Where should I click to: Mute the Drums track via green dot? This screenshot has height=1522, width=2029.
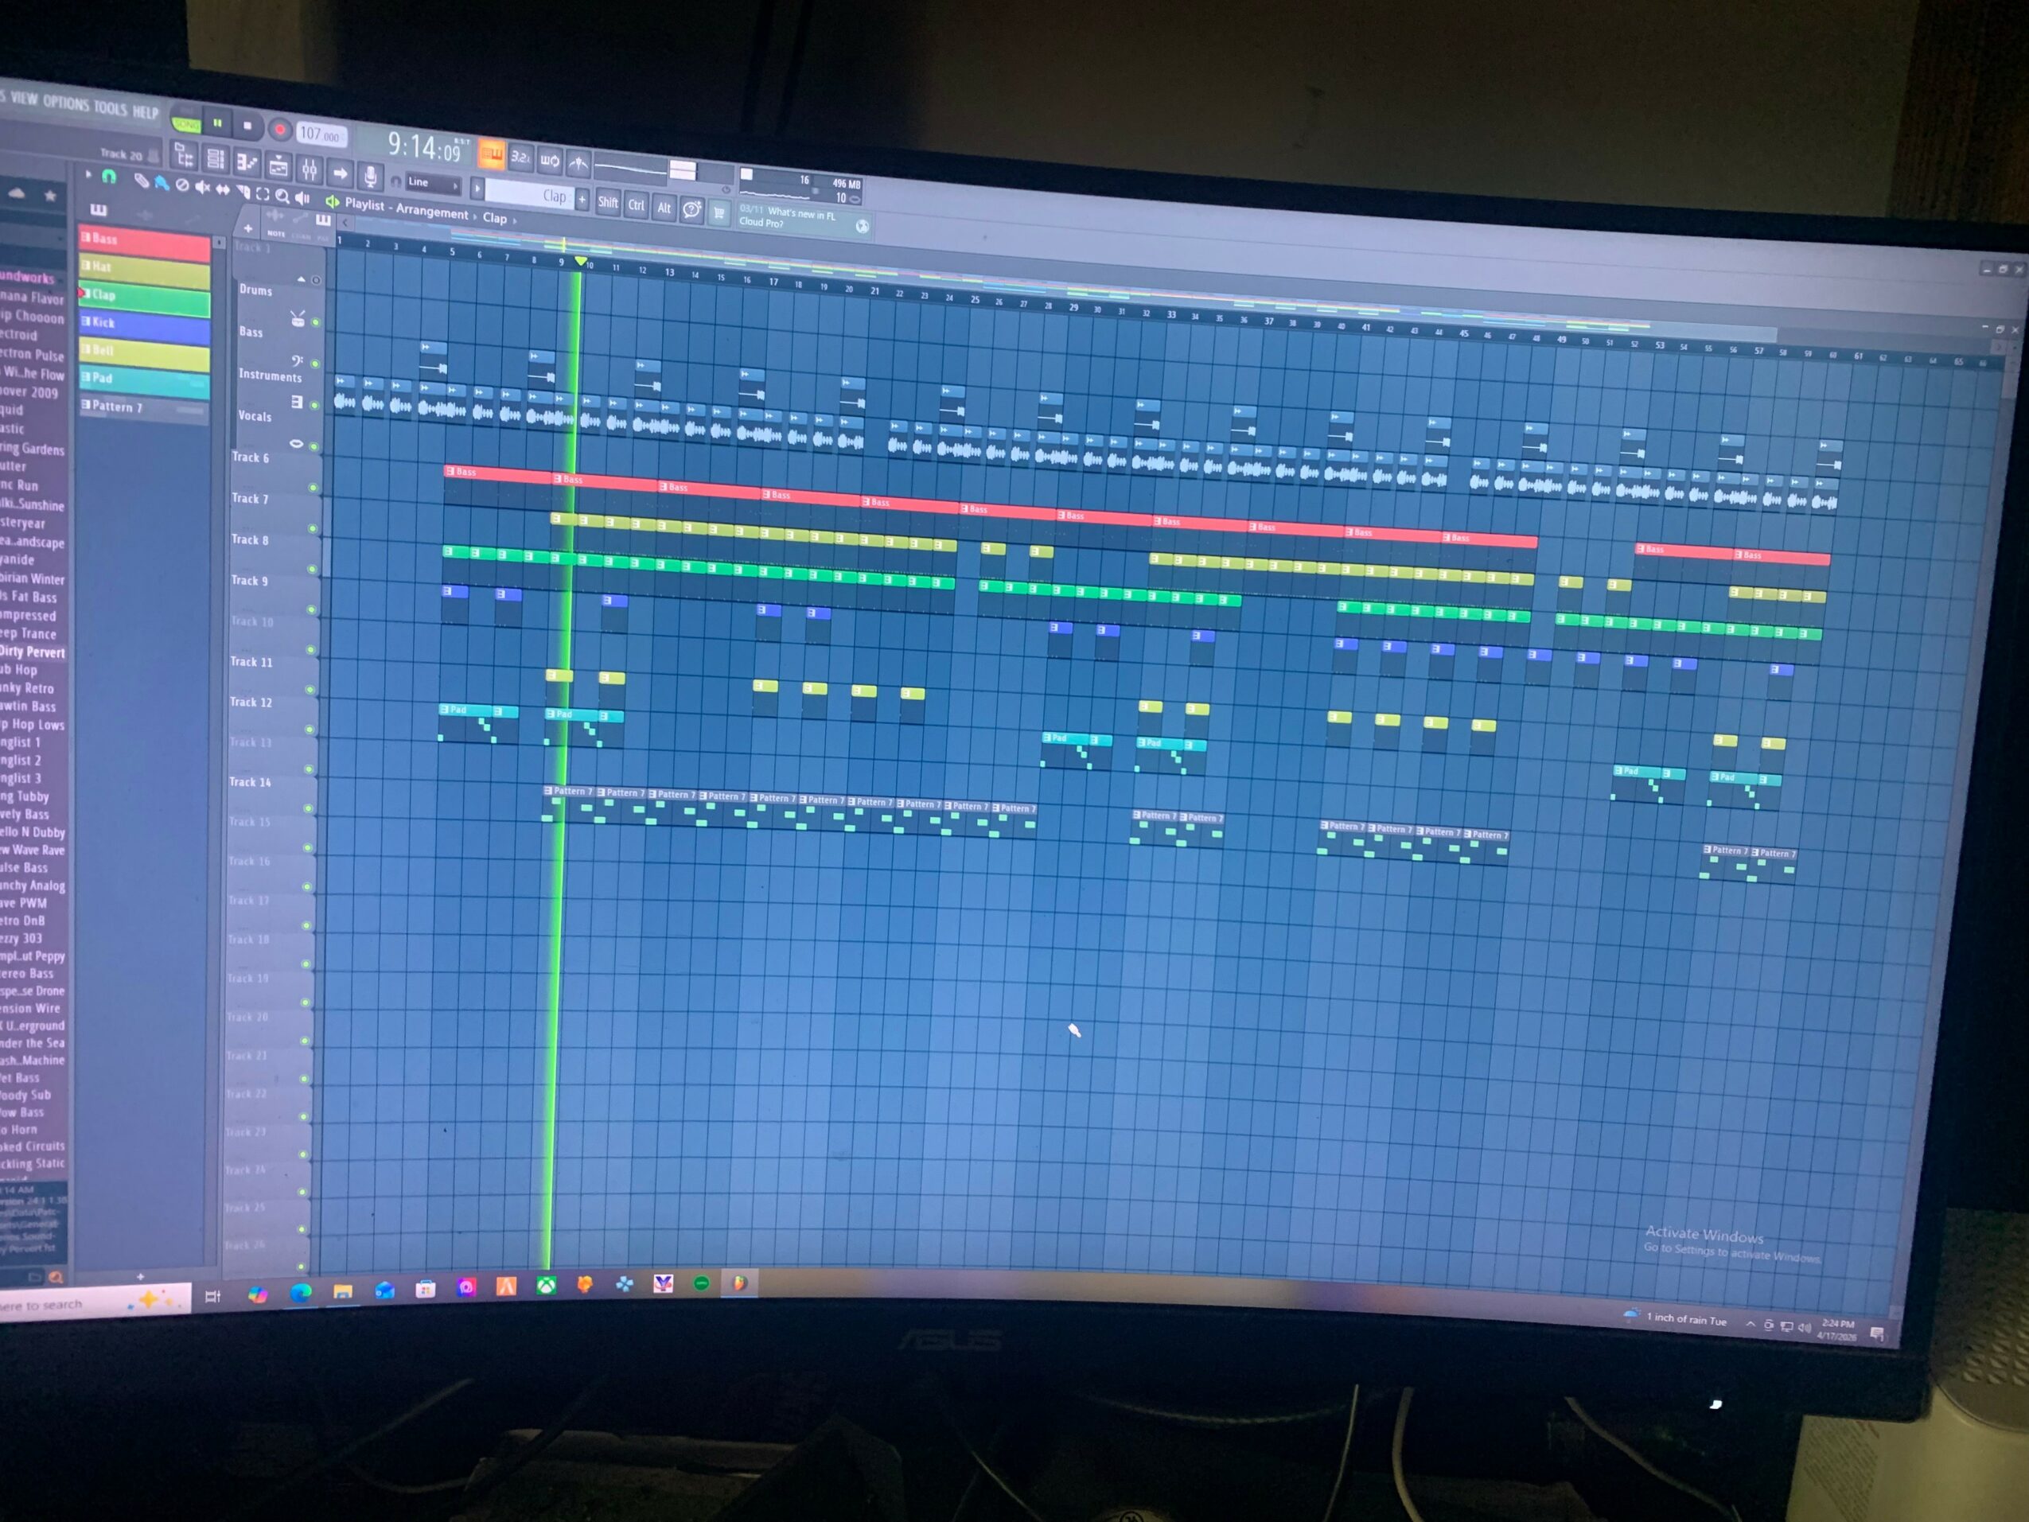click(x=316, y=322)
